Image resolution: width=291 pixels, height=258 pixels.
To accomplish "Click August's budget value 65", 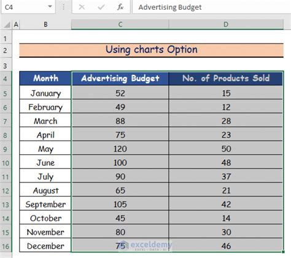I will [120, 190].
